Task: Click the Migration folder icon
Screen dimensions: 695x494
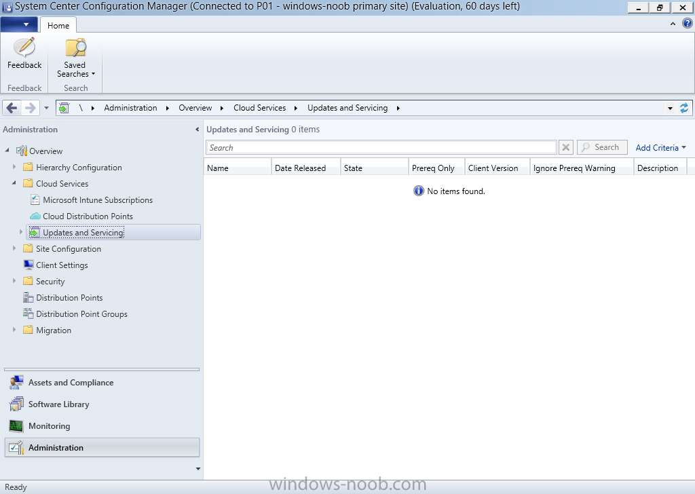Action: coord(28,330)
